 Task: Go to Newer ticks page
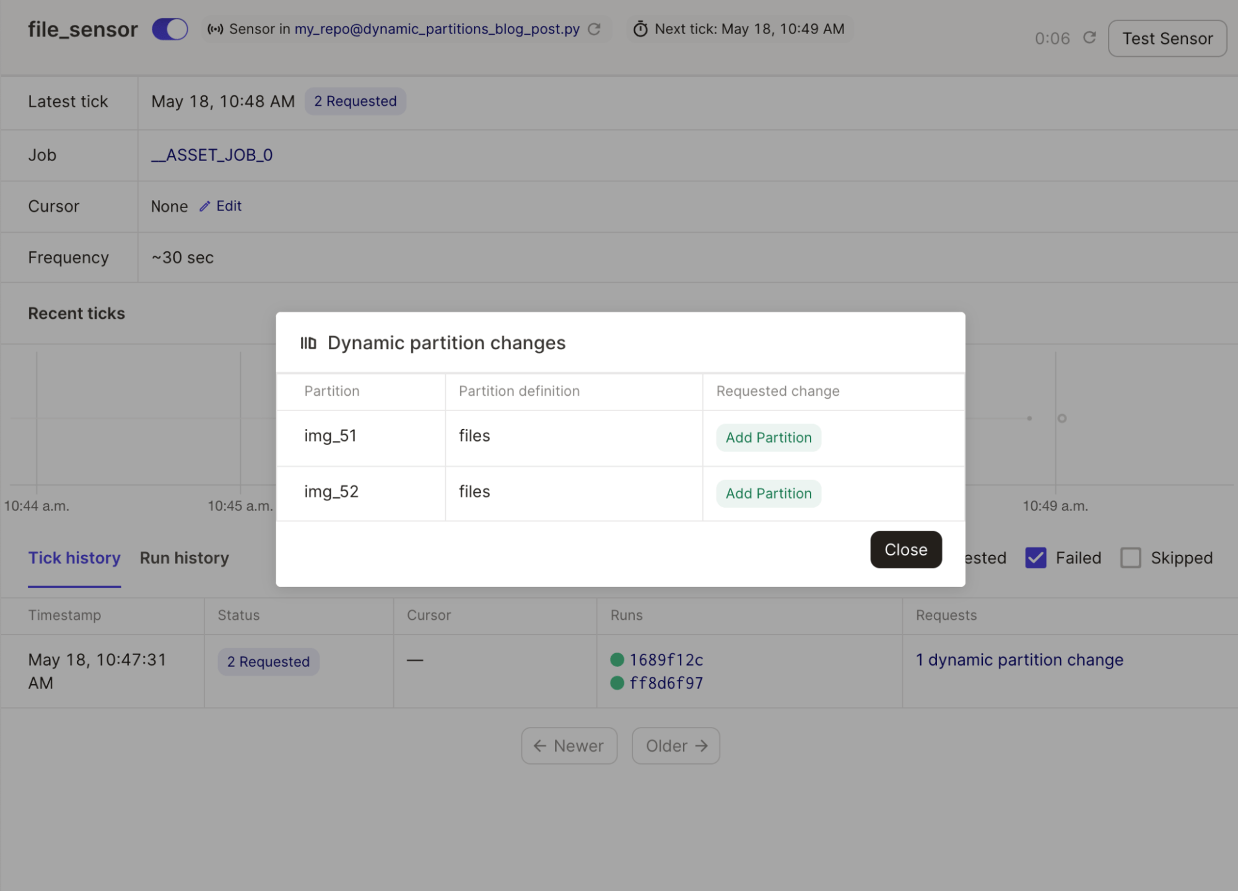tap(569, 745)
